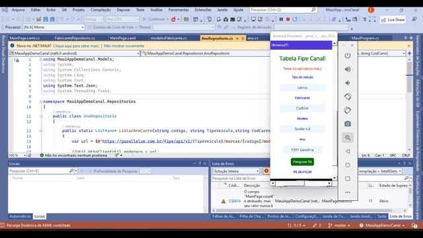Open the Depurar menu

124,10
